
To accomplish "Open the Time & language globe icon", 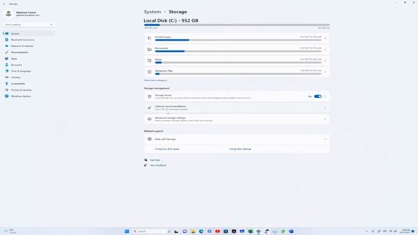I will pos(7,71).
